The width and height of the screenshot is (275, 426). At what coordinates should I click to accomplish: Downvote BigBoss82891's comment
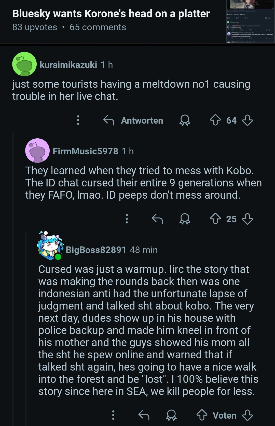pos(247,415)
